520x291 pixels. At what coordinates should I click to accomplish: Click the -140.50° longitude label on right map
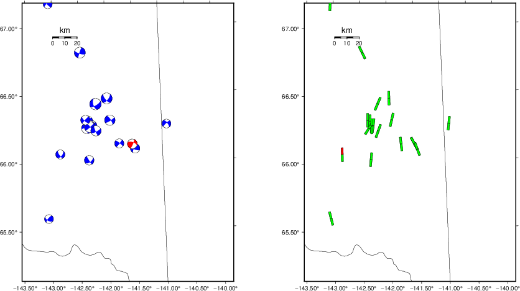coord(479,288)
